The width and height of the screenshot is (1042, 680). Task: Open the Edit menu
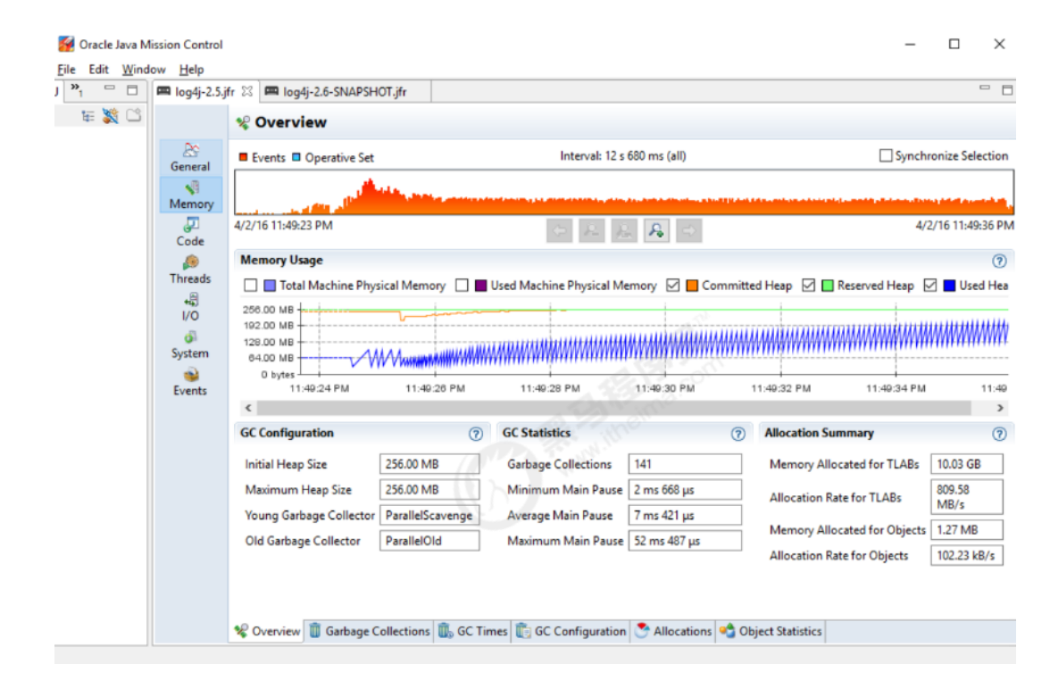[x=98, y=69]
